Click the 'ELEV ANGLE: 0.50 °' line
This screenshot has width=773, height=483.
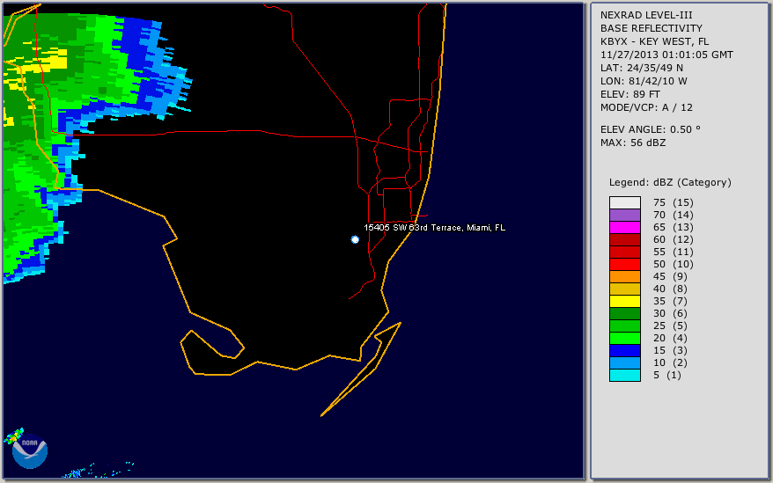pos(651,129)
